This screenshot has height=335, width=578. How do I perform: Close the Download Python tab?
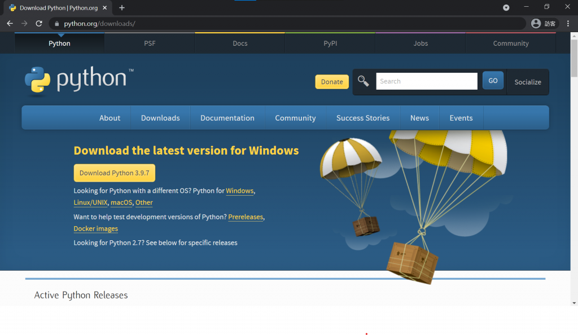104,8
